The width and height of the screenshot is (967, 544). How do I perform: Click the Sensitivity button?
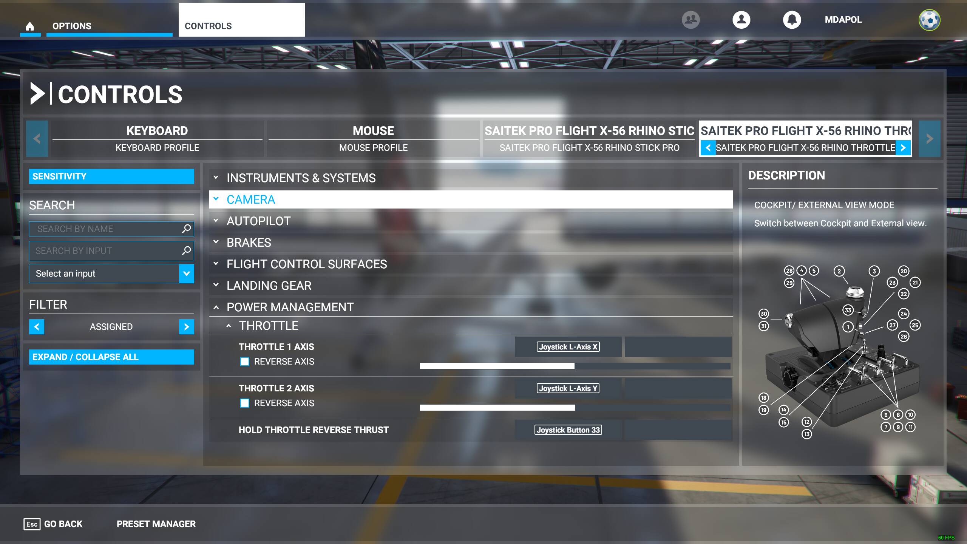[111, 176]
